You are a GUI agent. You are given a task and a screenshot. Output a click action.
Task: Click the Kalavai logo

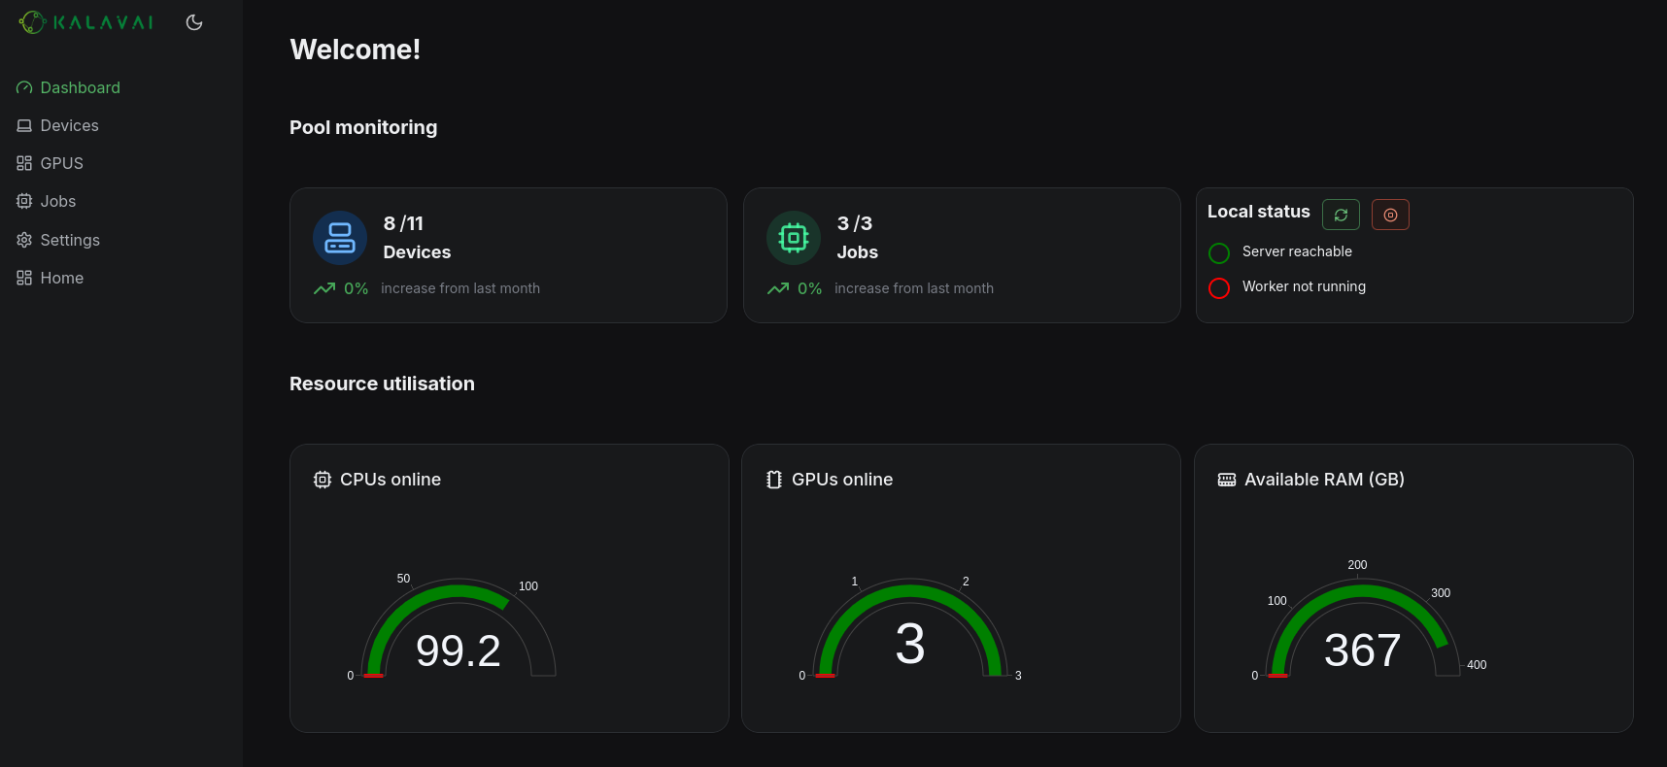pyautogui.click(x=85, y=22)
